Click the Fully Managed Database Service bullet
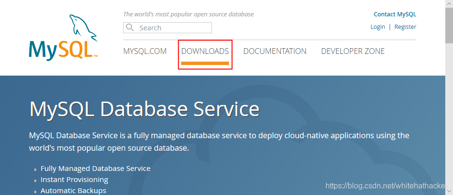453x195 pixels. tap(95, 169)
